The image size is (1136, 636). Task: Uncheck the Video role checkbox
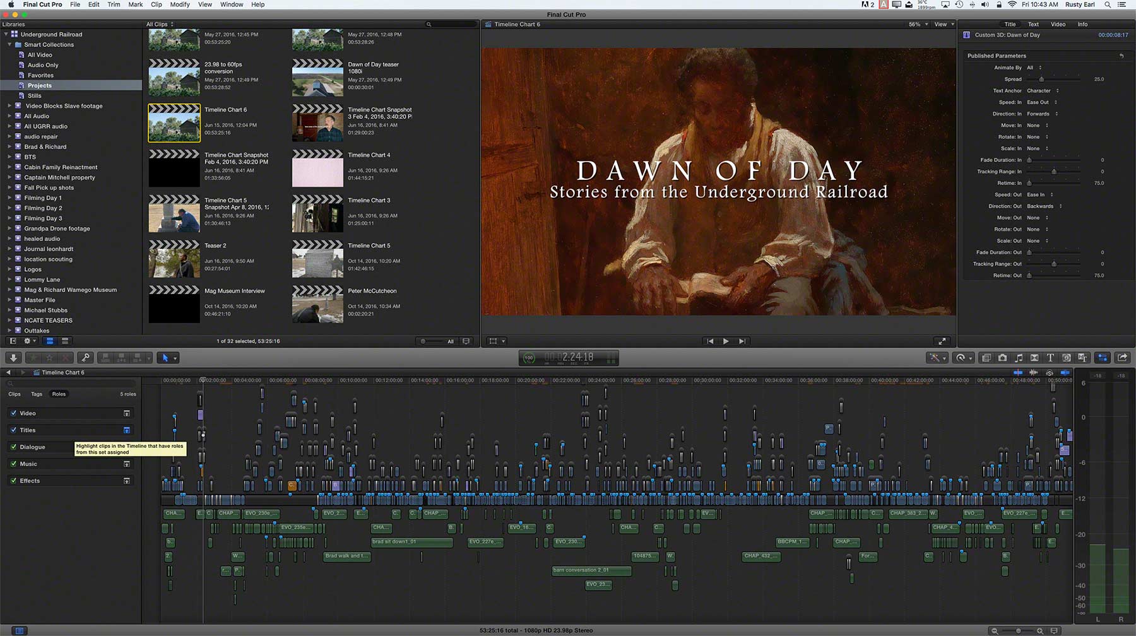14,413
